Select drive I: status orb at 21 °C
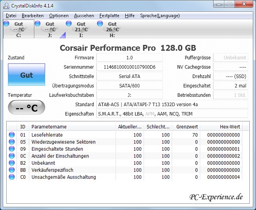256x210 pixels. tap(69, 24)
